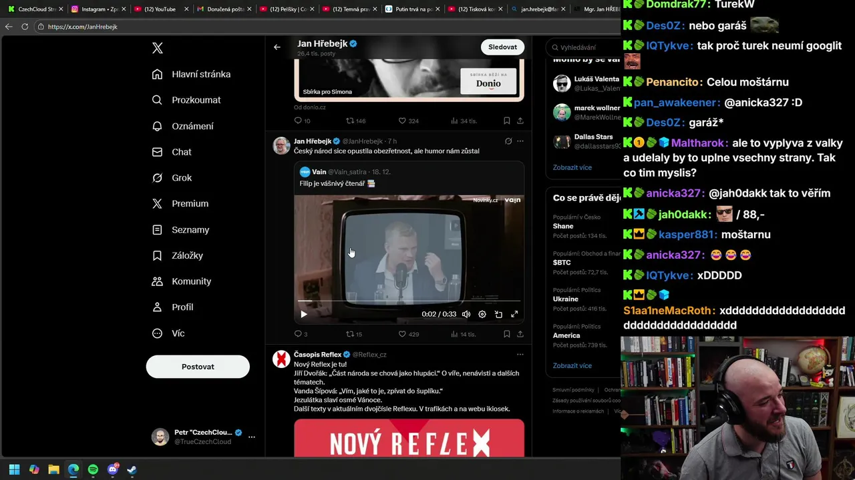Play the Vain video
855x480 pixels.
pyautogui.click(x=304, y=314)
